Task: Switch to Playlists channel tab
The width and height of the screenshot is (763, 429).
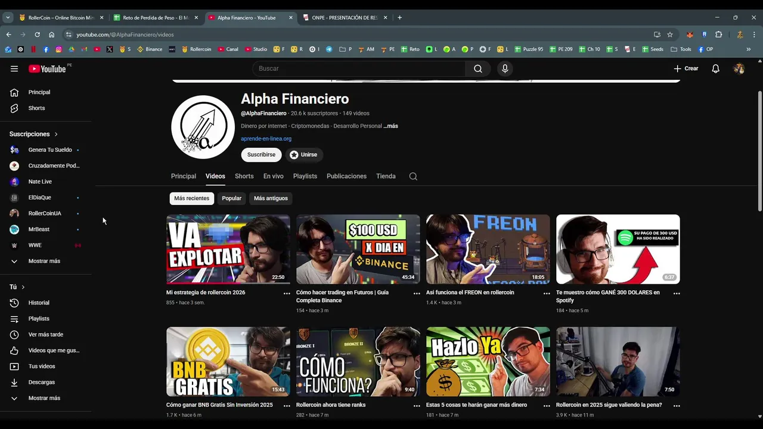Action: (x=305, y=176)
